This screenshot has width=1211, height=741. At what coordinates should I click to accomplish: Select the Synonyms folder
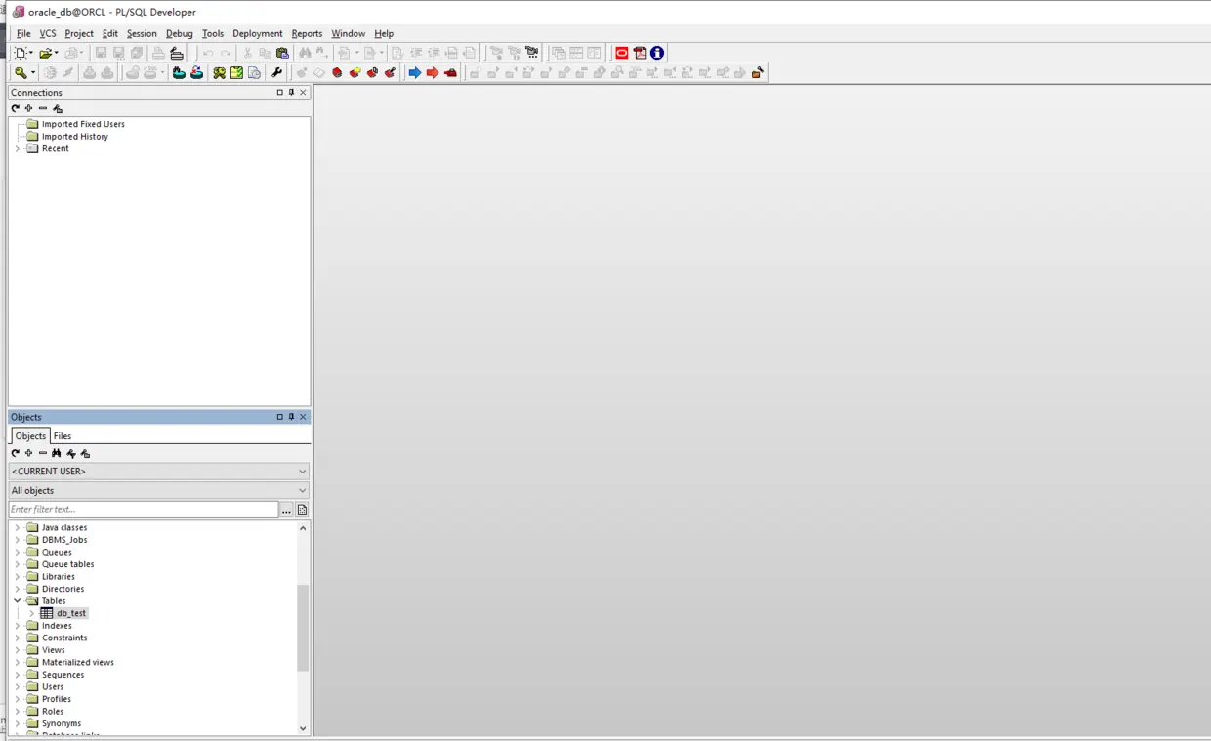click(62, 723)
